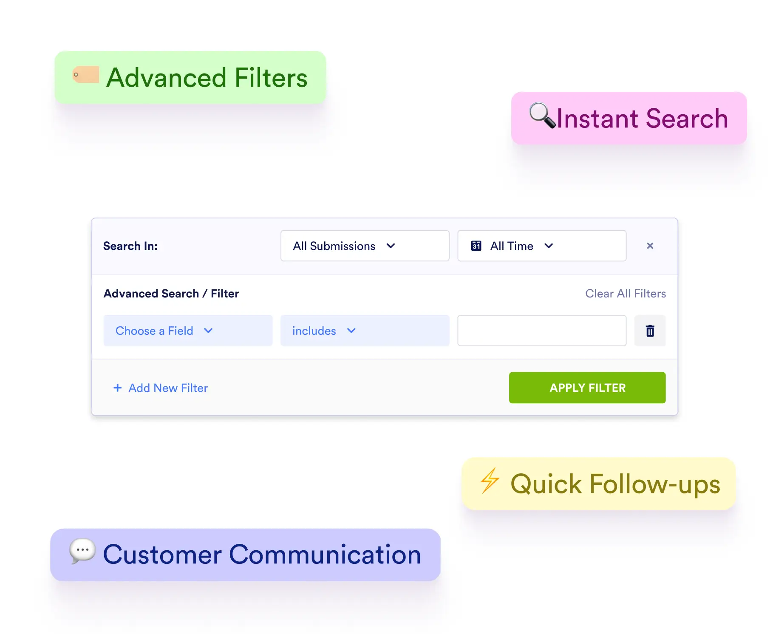Click Clear All Filters link
The image size is (770, 634).
(626, 294)
